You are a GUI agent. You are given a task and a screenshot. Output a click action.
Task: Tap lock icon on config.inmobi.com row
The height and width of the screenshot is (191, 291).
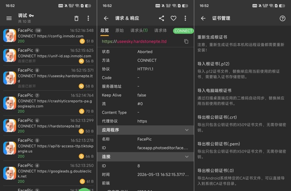click(x=82, y=41)
